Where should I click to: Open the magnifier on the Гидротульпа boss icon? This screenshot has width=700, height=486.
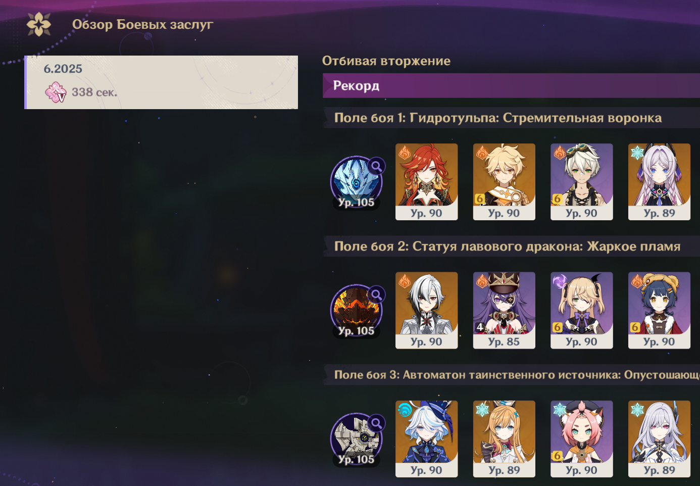coord(376,166)
